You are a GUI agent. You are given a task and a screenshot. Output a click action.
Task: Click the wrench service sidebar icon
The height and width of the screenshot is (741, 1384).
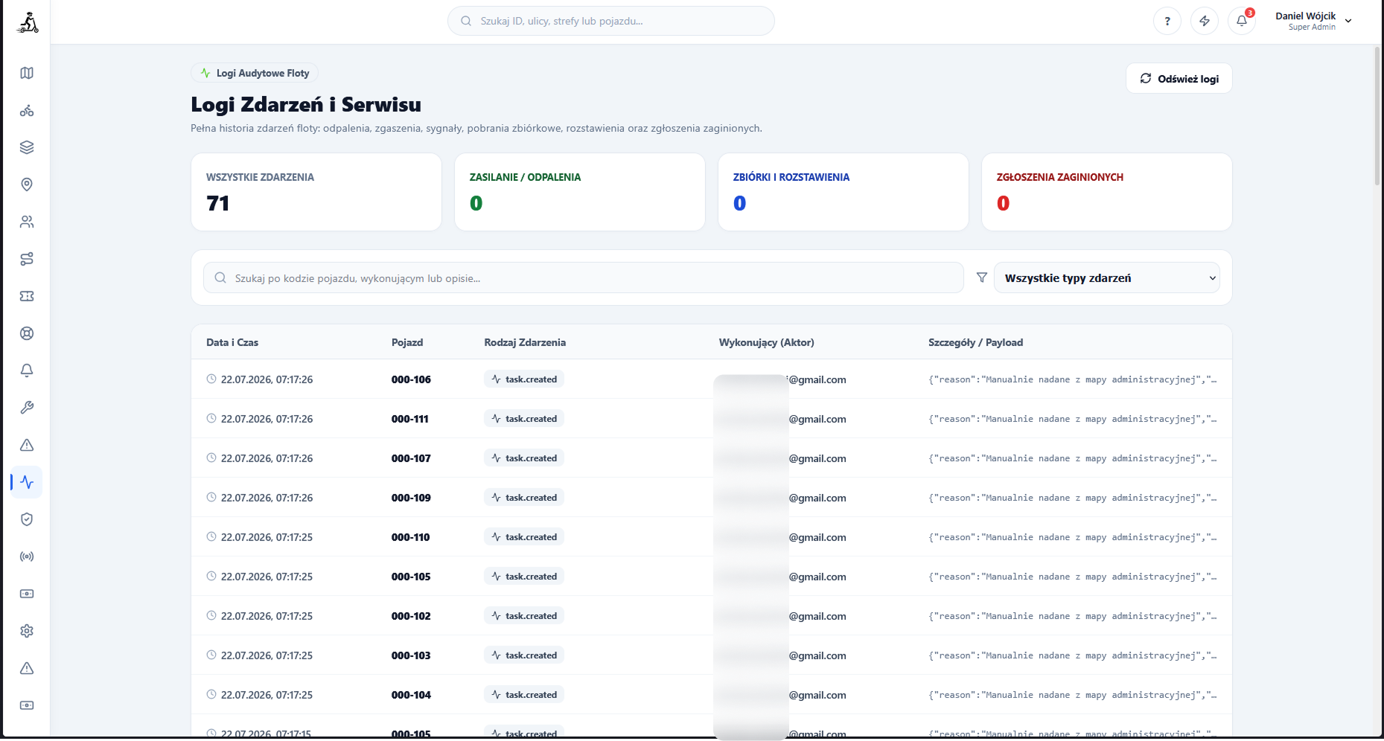(x=27, y=408)
